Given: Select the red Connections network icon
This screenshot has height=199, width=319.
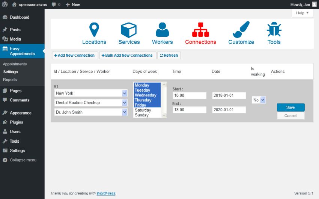Looking at the screenshot, I should coord(200,30).
